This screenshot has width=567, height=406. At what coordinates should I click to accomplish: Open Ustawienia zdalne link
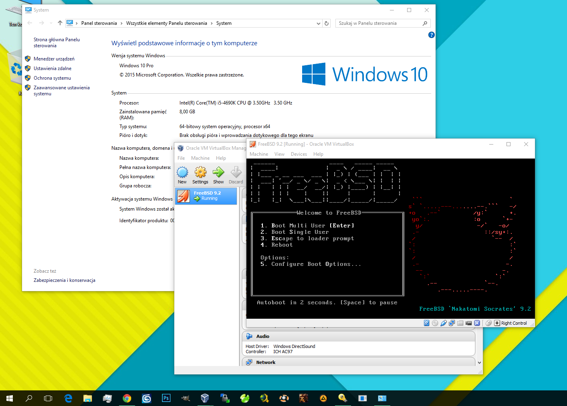tap(52, 68)
